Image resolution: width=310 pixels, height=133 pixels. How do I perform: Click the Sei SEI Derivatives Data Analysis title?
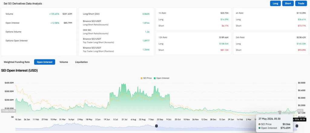click(x=23, y=4)
